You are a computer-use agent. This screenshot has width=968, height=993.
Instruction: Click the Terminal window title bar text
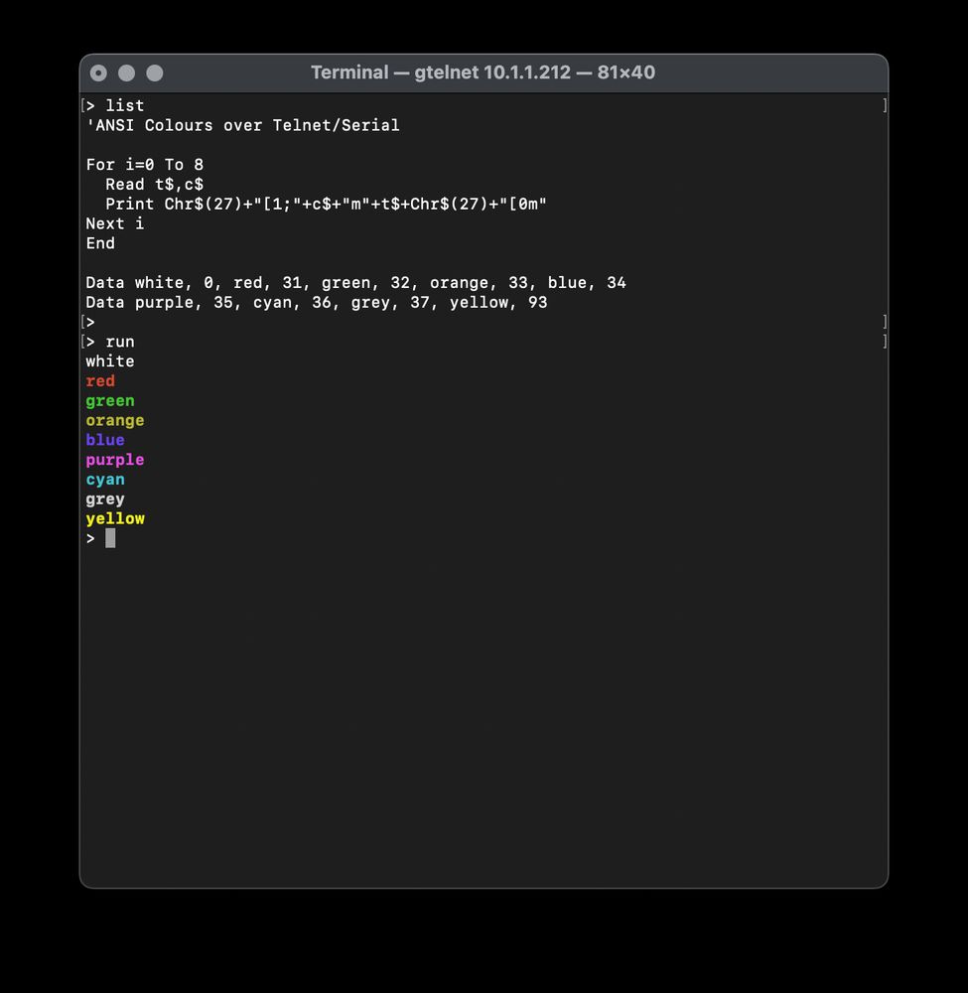(x=484, y=72)
